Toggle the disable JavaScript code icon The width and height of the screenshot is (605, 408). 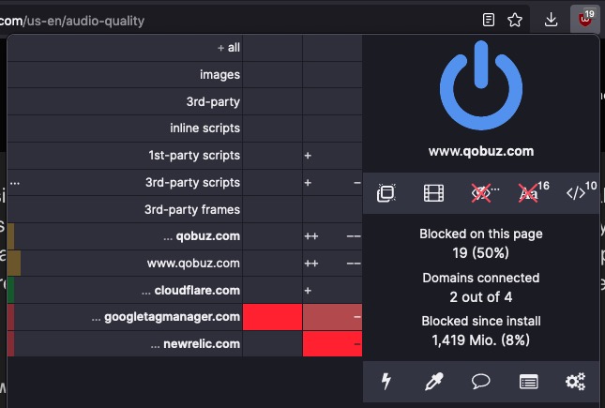point(576,193)
